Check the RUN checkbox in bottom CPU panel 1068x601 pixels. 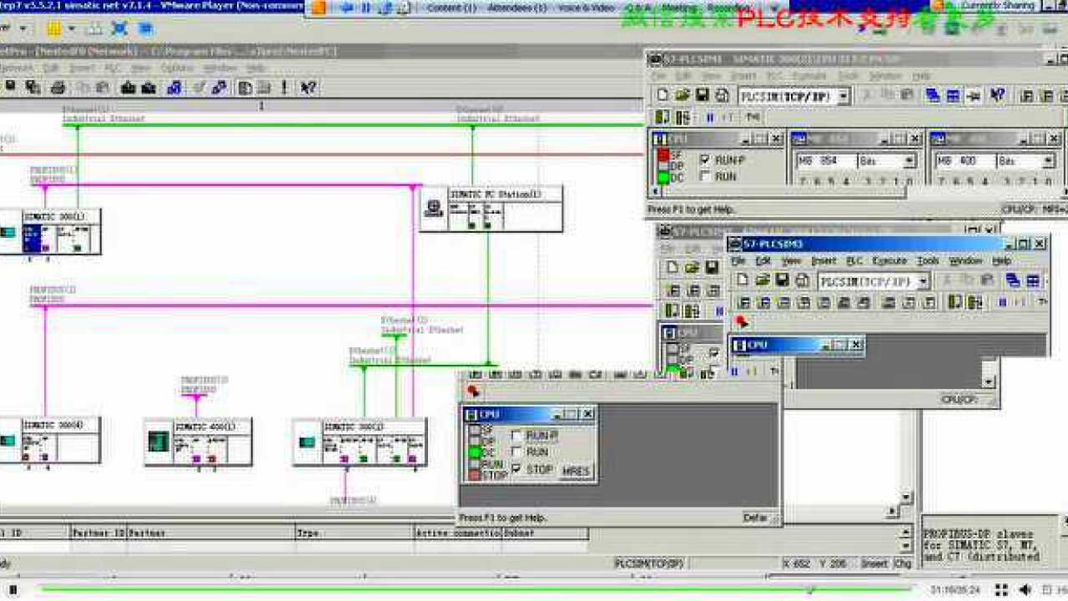(x=517, y=452)
